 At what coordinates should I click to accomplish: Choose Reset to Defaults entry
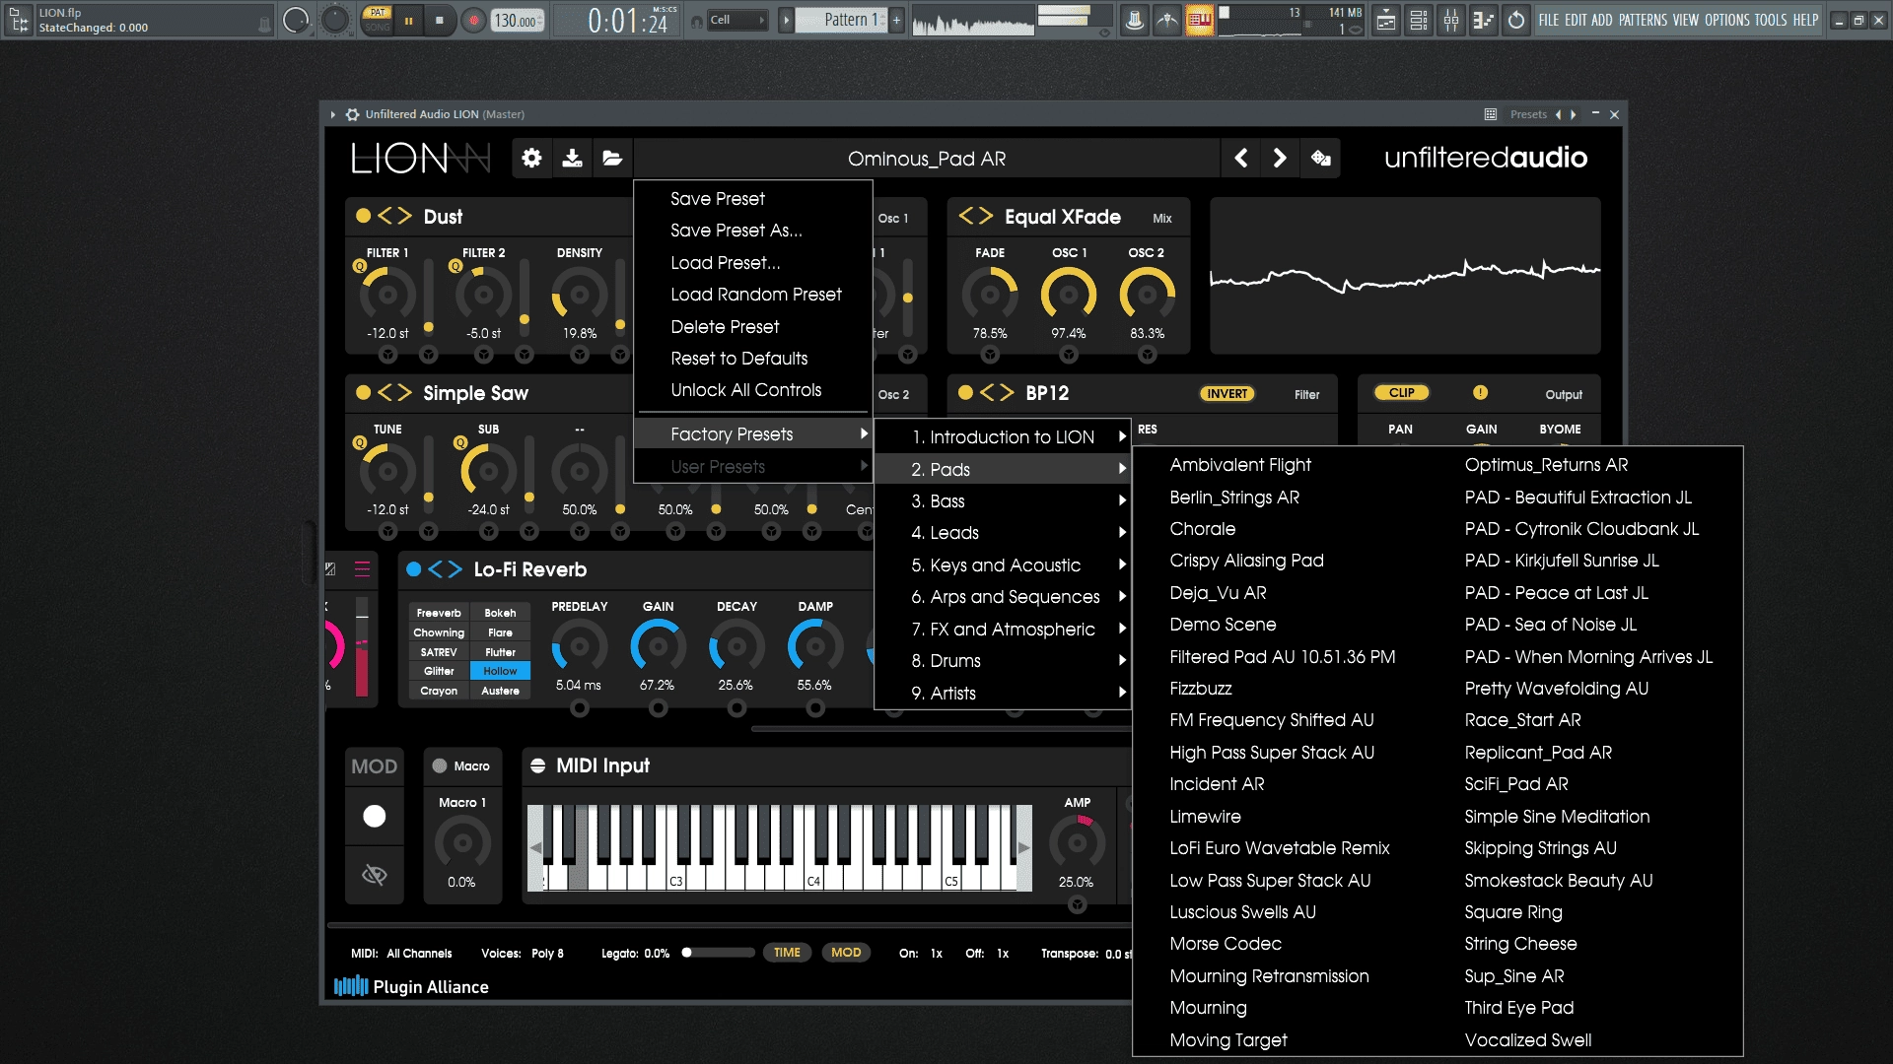[x=753, y=359]
